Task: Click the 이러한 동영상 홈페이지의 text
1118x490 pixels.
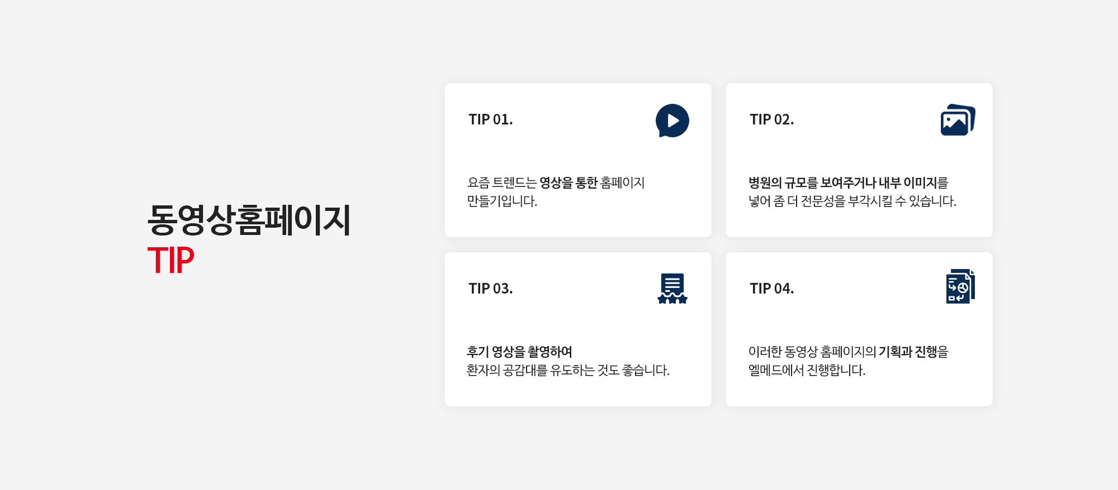Action: click(812, 352)
